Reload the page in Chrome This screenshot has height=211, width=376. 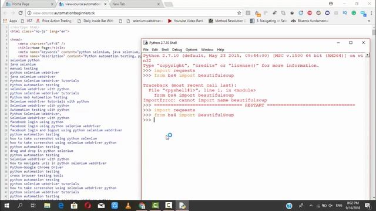coord(21,13)
